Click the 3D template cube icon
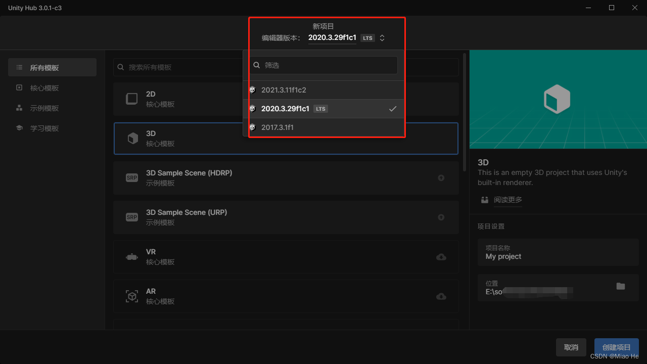 [132, 138]
